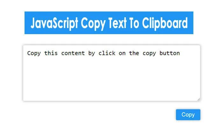Click the word "Clipboard" in the heading

(165, 23)
